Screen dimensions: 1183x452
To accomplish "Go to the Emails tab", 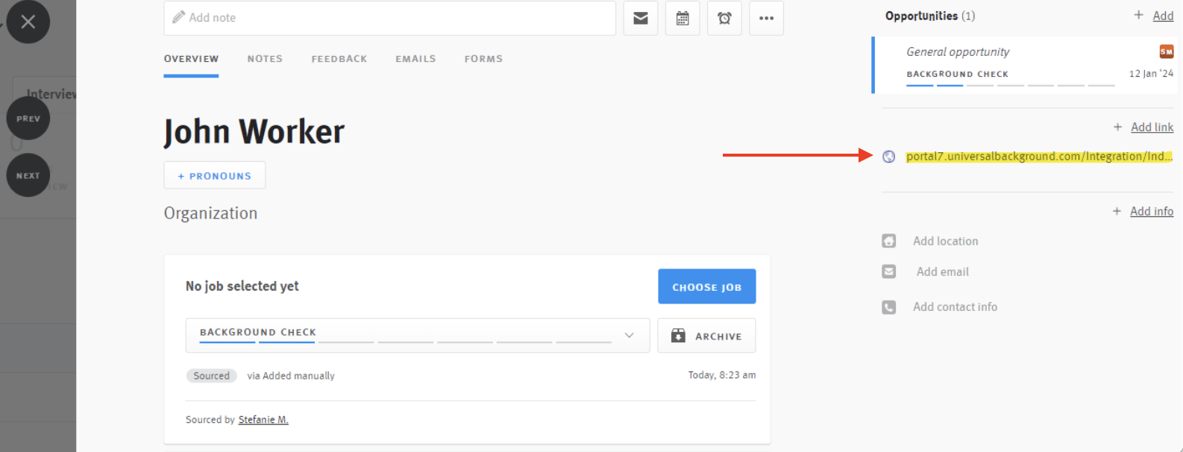I will click(x=415, y=59).
